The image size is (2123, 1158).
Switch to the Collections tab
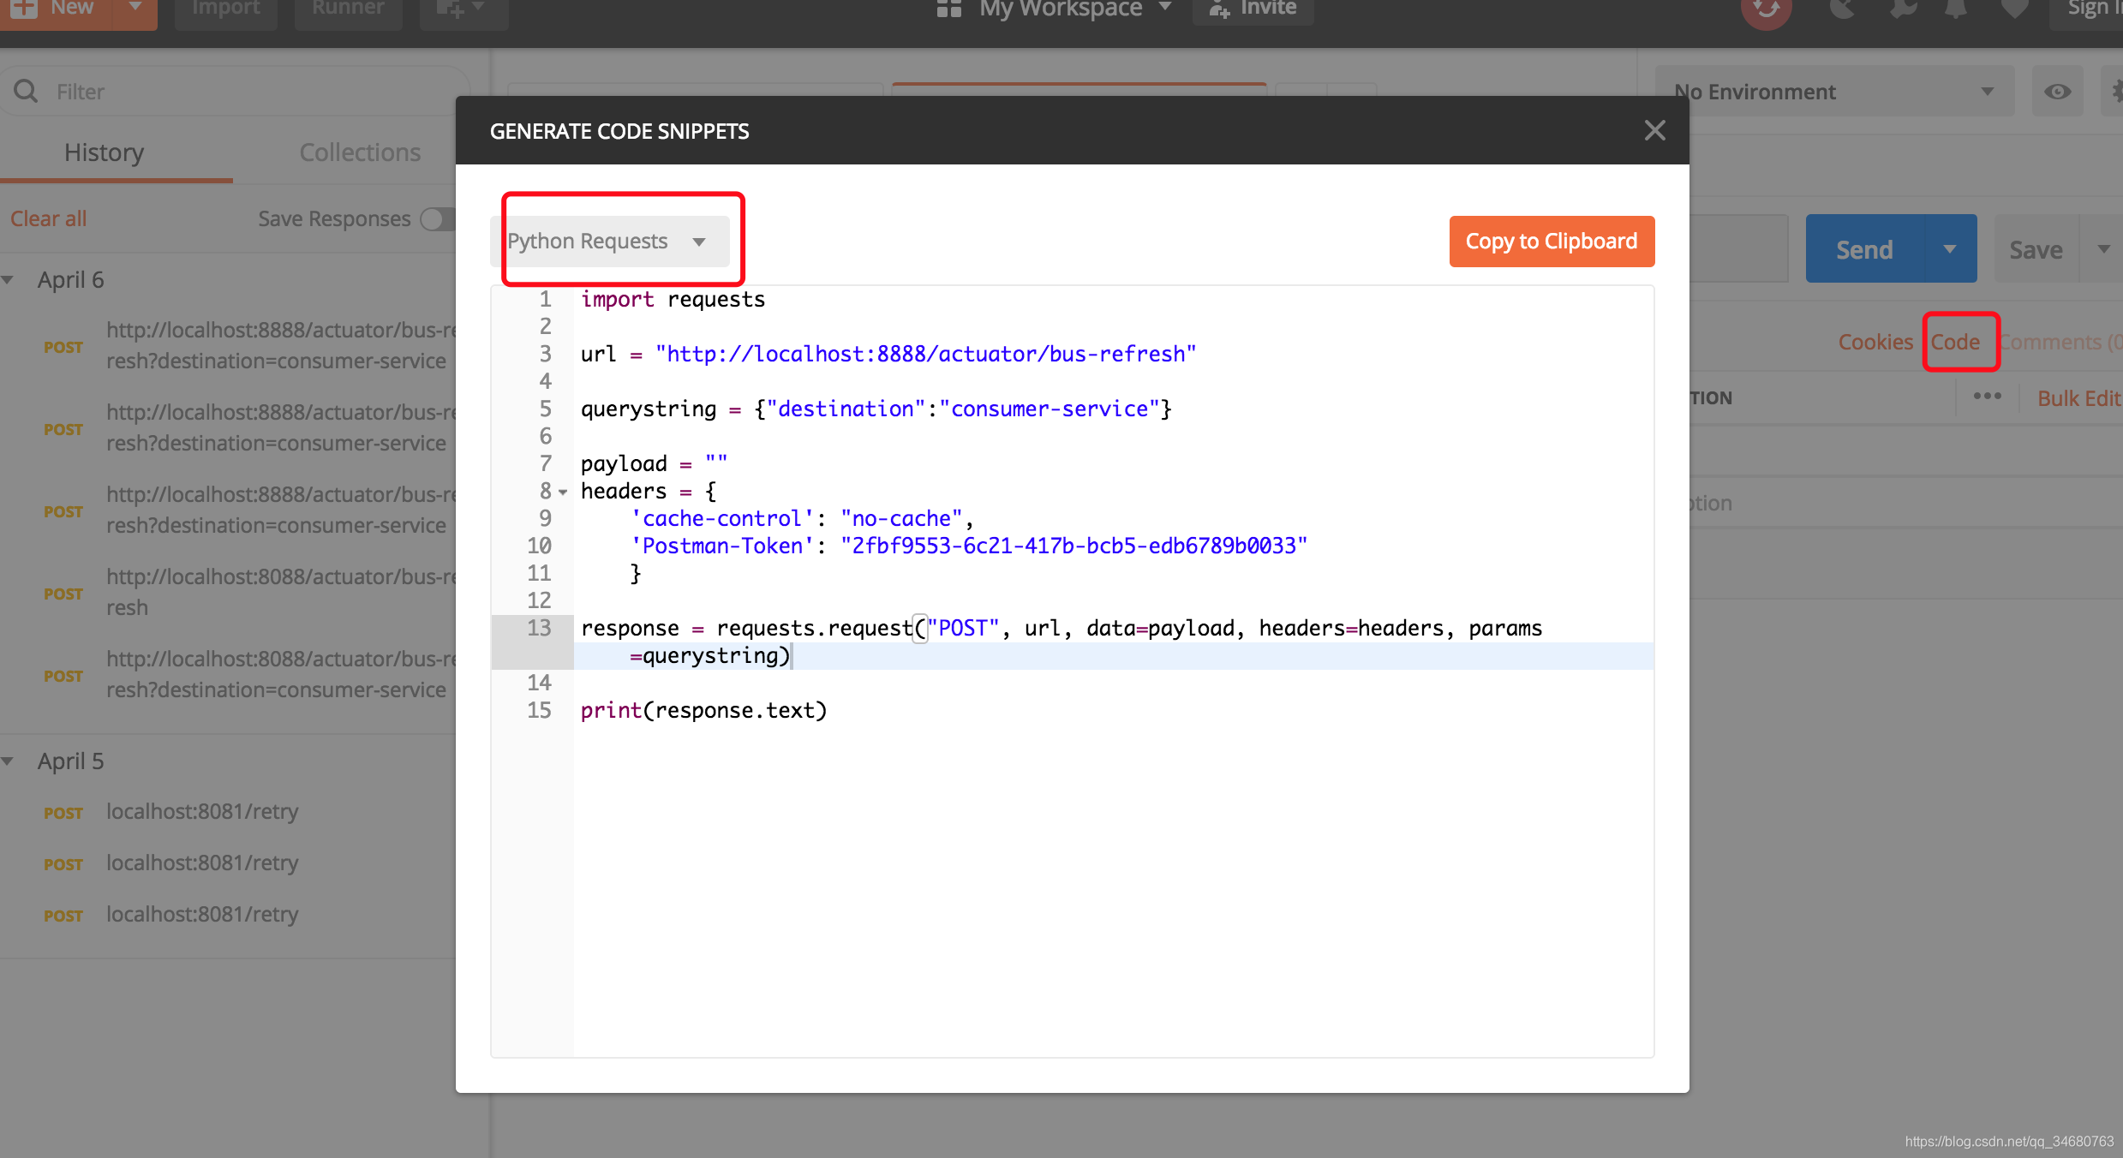[360, 152]
